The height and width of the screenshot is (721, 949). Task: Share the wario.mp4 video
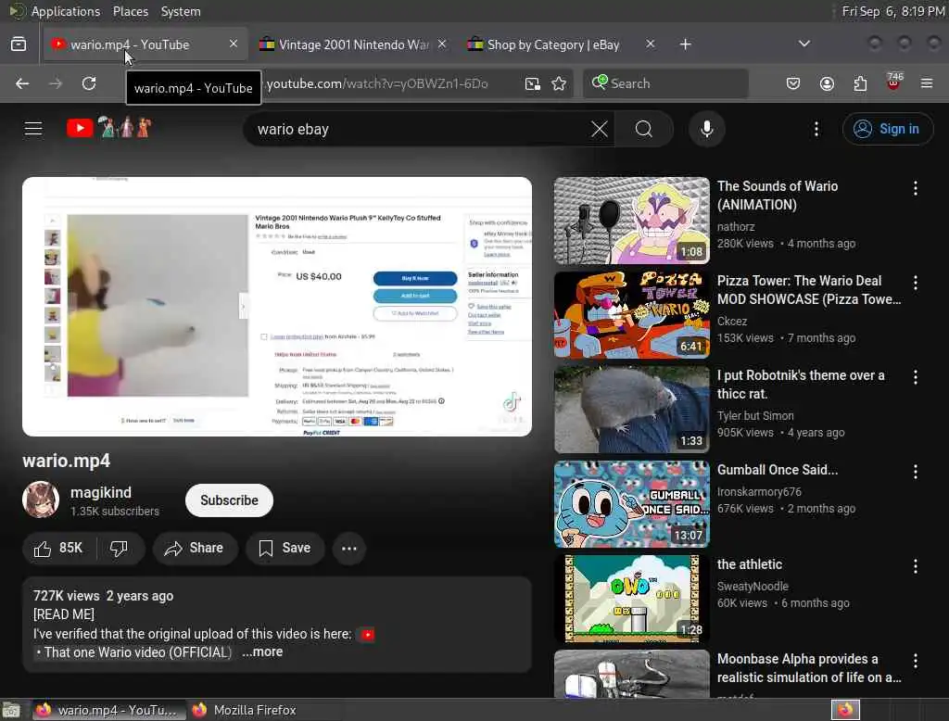[x=195, y=548]
